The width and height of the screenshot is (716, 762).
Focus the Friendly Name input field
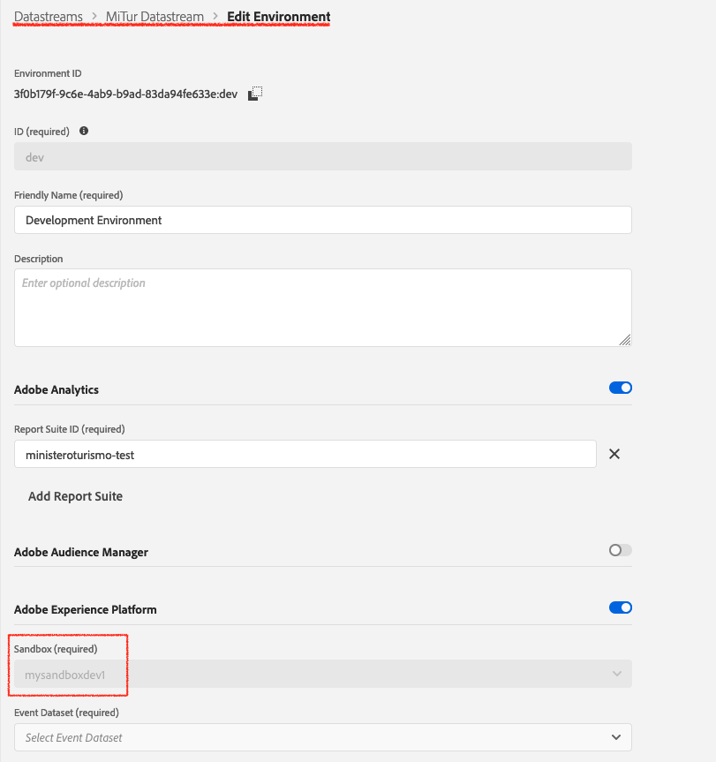tap(322, 220)
